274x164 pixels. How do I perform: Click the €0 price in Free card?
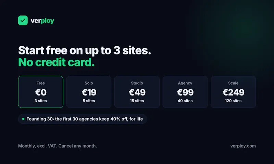(41, 92)
